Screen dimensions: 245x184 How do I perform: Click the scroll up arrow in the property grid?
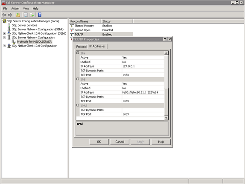[166, 53]
